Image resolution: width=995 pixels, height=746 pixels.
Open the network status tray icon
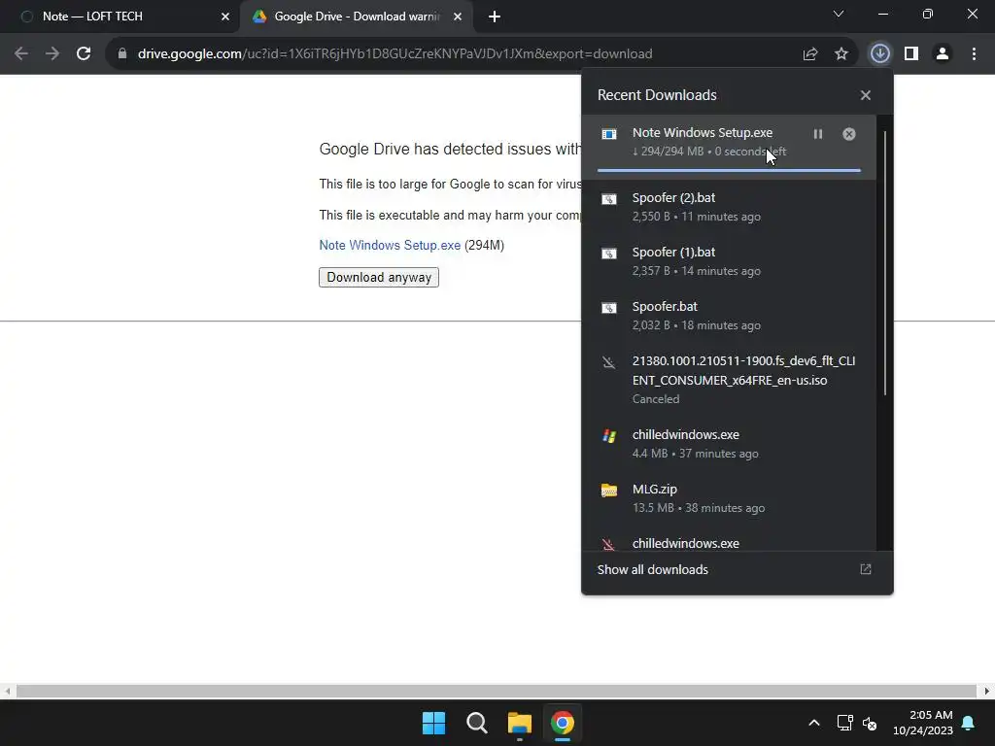point(844,723)
